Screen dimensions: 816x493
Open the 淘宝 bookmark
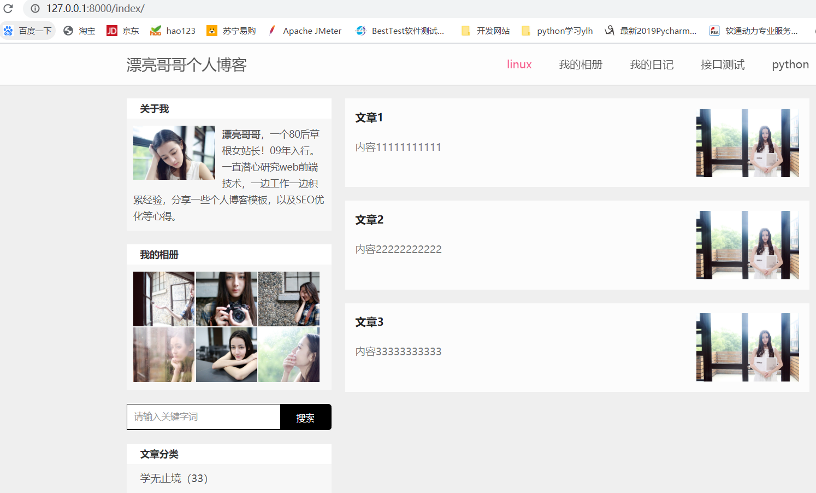[79, 31]
